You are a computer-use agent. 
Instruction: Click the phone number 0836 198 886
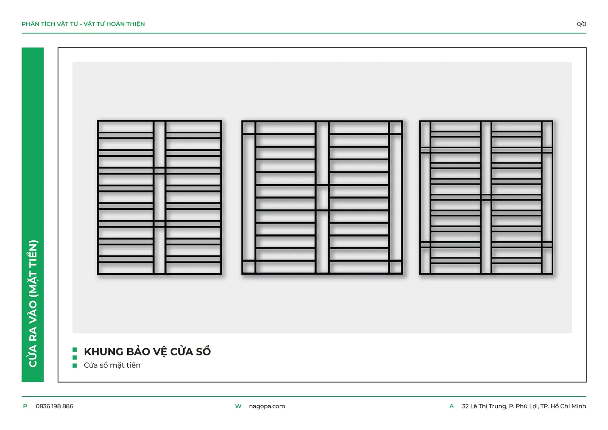54,406
